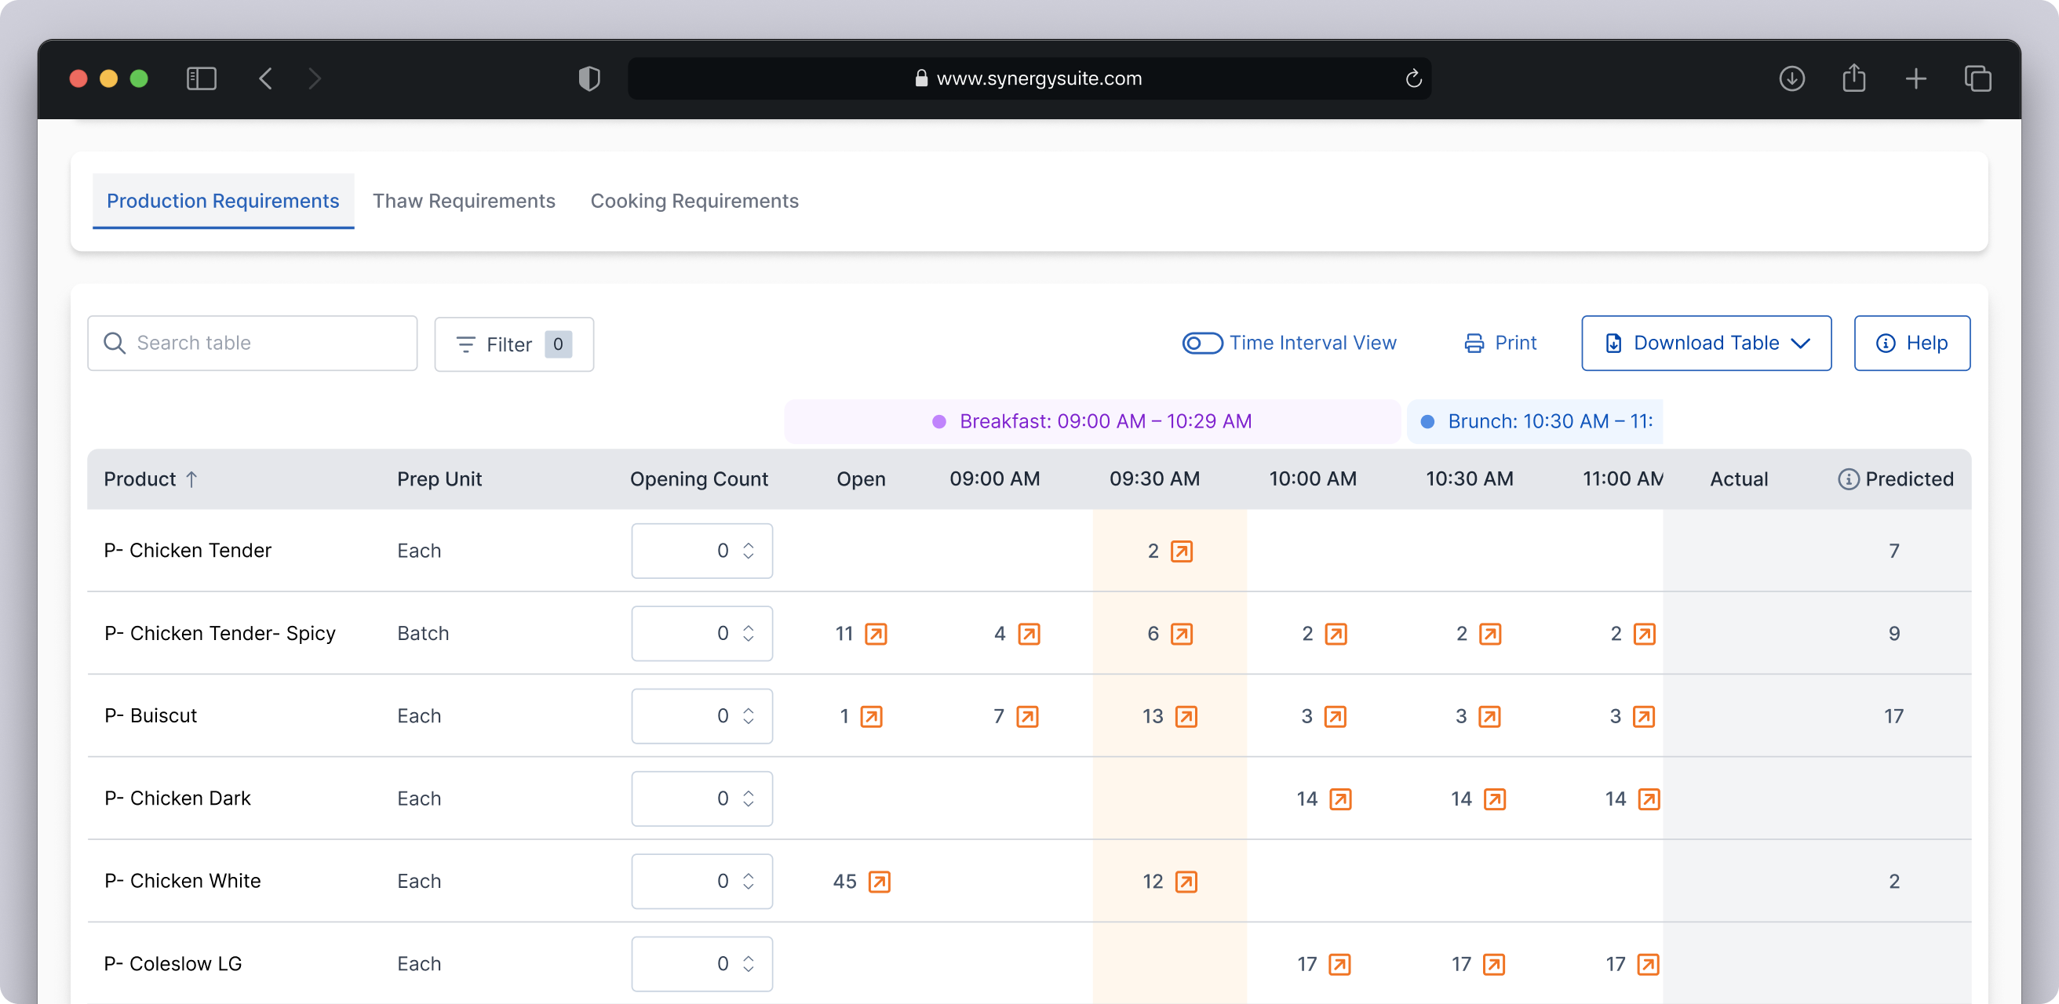Adjust Chicken Tender- Spicy opening count stepper
Screen dimensions: 2059x1004
(748, 635)
